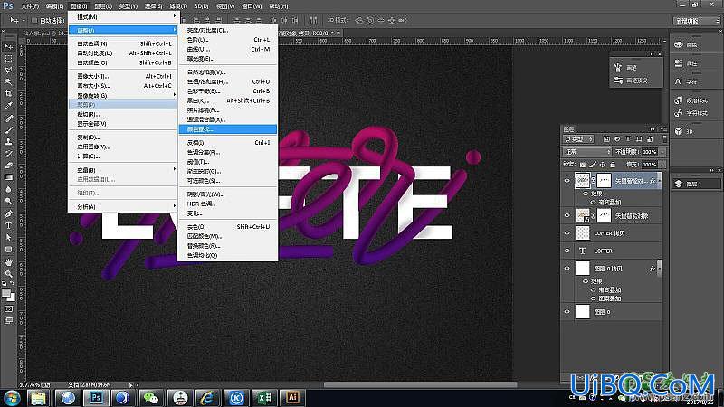Toggle layer filtering switch in Layers panel

point(664,138)
